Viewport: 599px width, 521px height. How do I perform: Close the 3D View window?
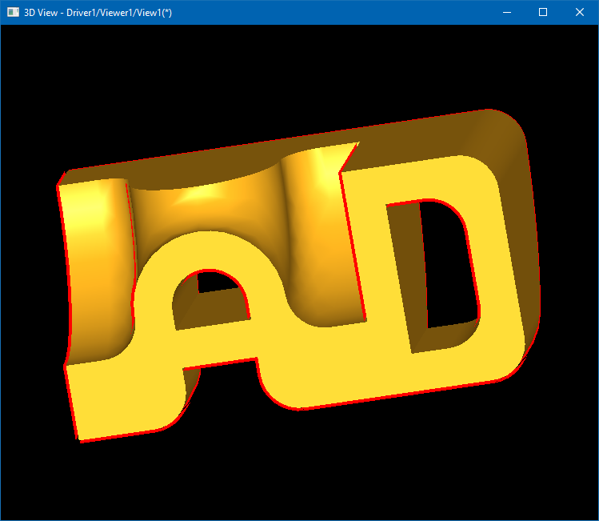tap(580, 12)
